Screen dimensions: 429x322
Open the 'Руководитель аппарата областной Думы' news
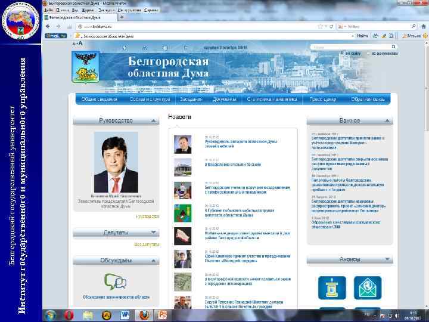point(241,144)
